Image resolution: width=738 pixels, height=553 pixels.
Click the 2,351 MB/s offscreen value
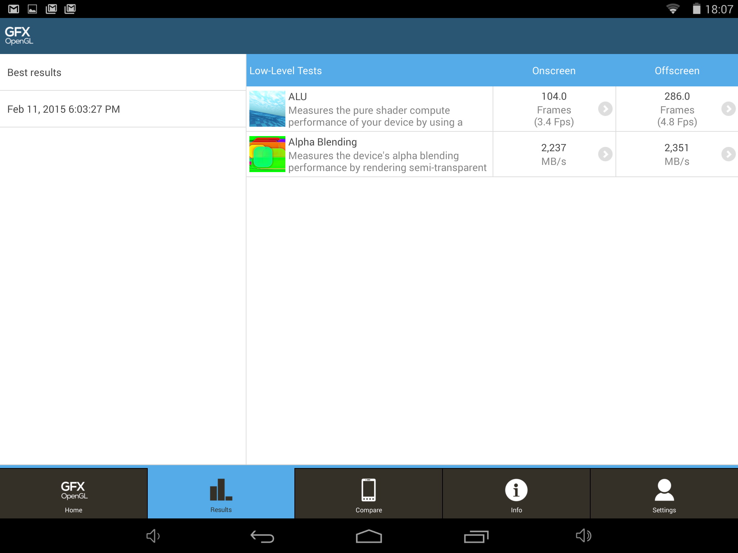click(677, 154)
